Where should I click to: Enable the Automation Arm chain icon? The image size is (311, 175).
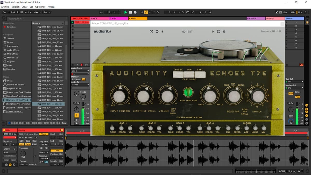point(146,12)
